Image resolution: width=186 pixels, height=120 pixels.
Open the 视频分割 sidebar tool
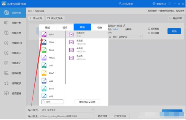[13, 23]
